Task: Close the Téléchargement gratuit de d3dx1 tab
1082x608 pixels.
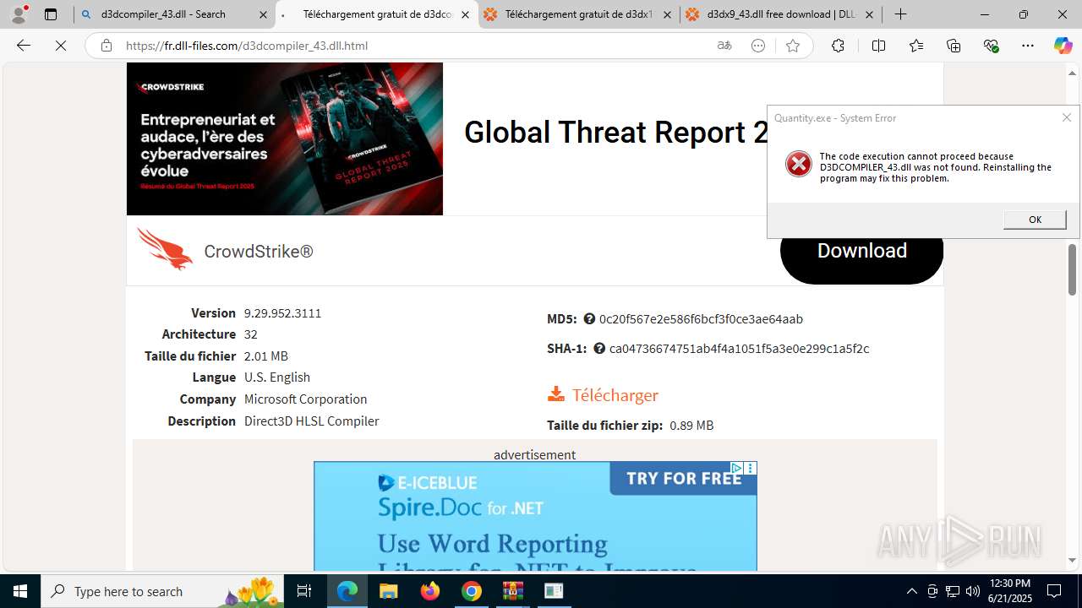Action: click(668, 14)
